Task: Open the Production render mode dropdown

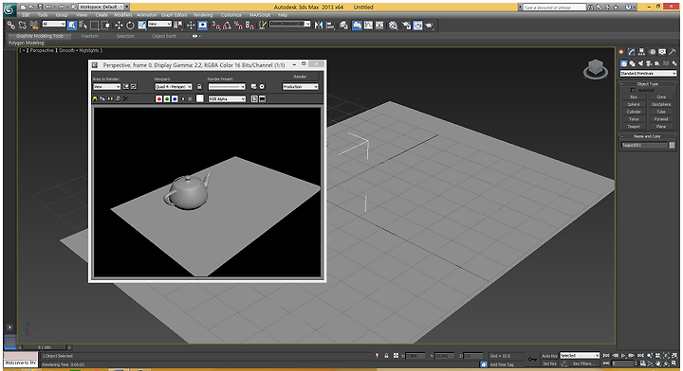Action: [300, 87]
